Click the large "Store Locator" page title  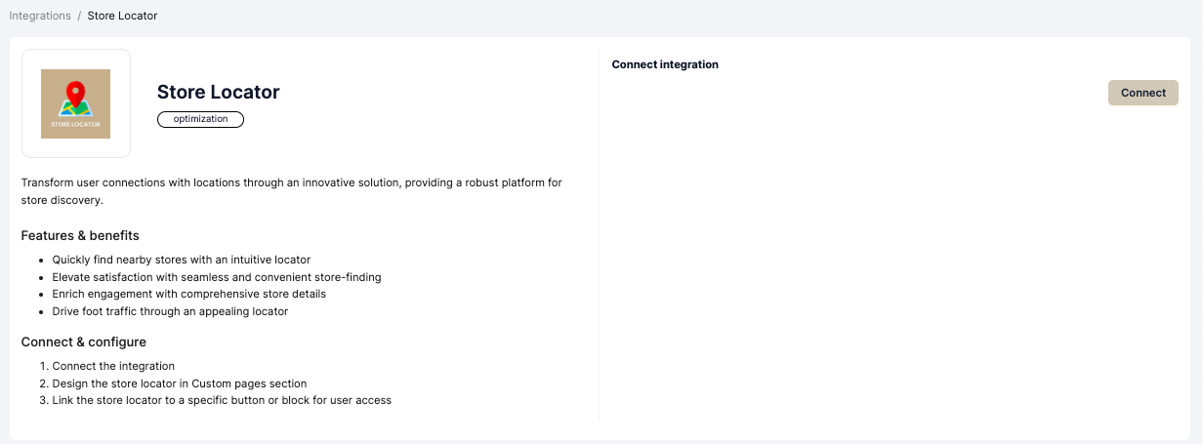tap(218, 92)
